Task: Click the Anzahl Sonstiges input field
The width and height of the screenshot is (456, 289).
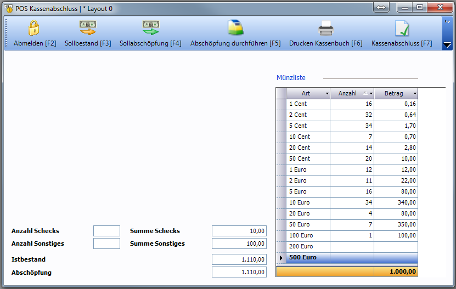Action: click(106, 243)
